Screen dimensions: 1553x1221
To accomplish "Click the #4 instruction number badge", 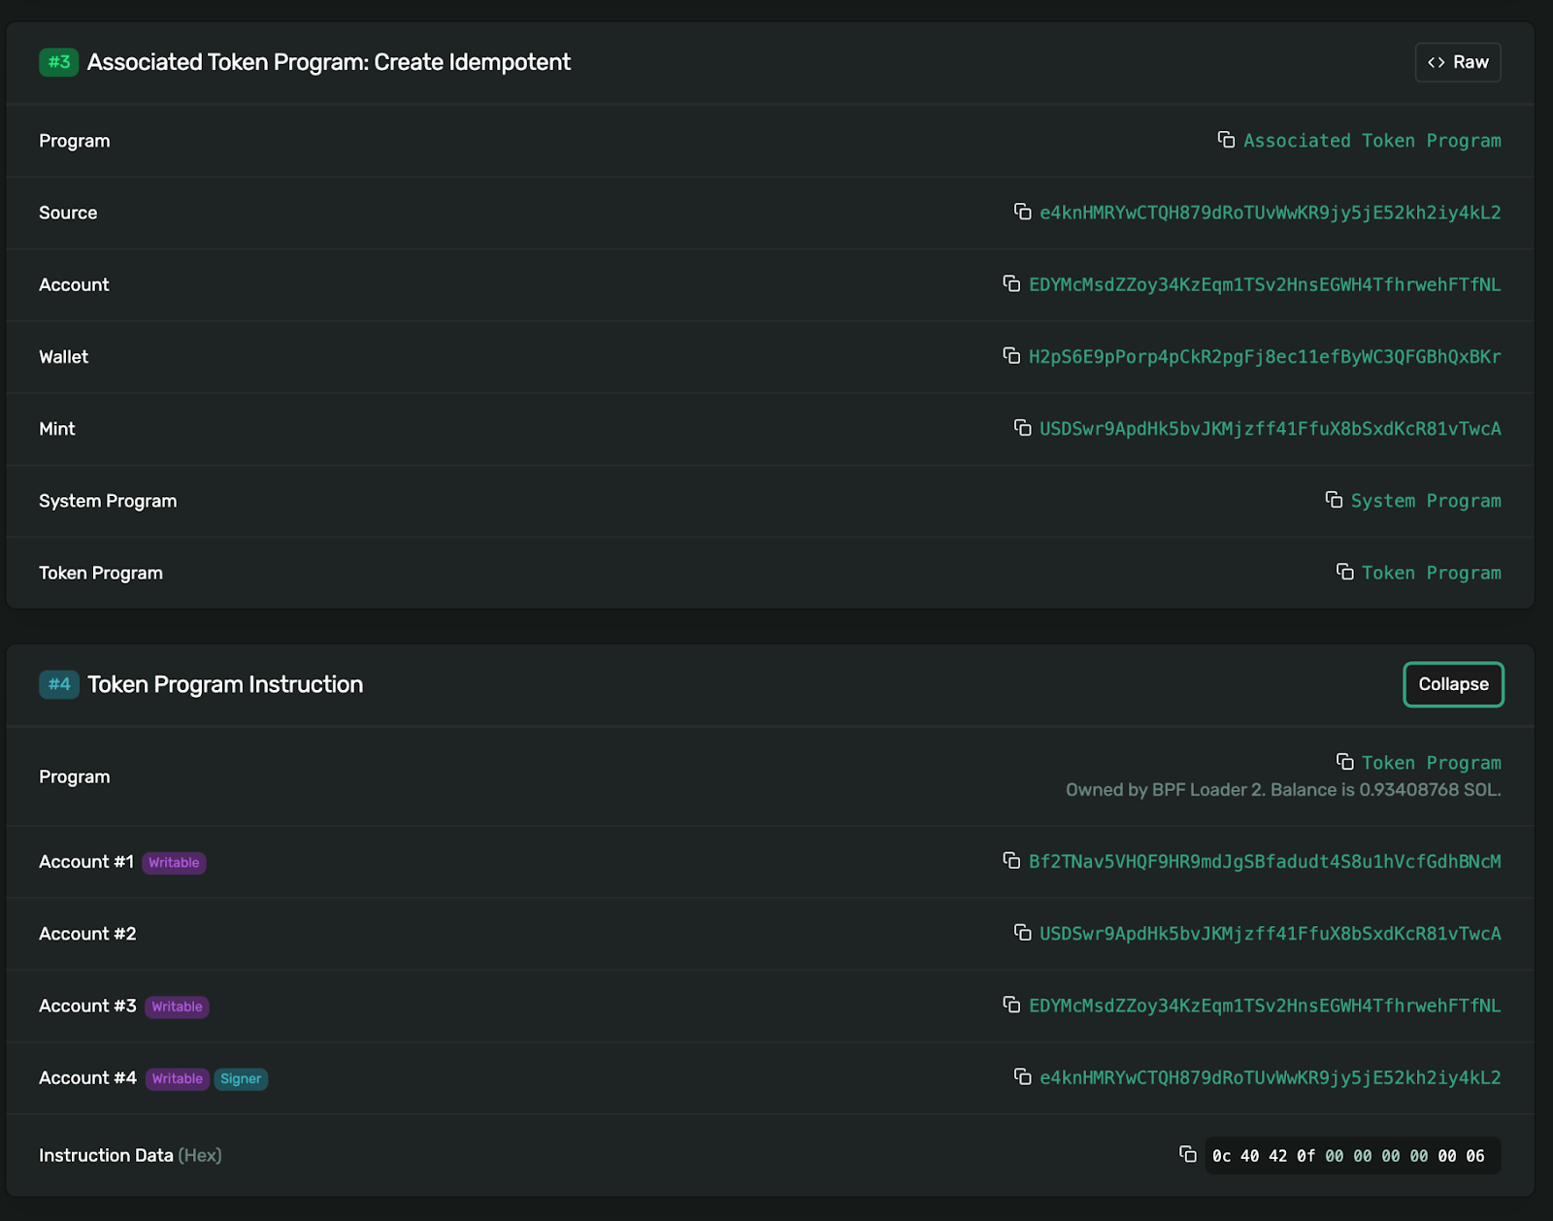I will (59, 684).
